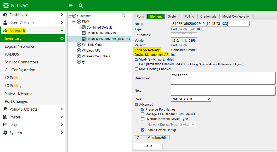The height and width of the screenshot is (152, 277).
Task: Uncheck the VLAN Switching Enabled box
Action: [136, 59]
